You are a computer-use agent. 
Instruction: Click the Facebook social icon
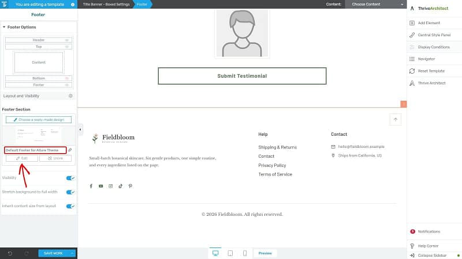91,186
